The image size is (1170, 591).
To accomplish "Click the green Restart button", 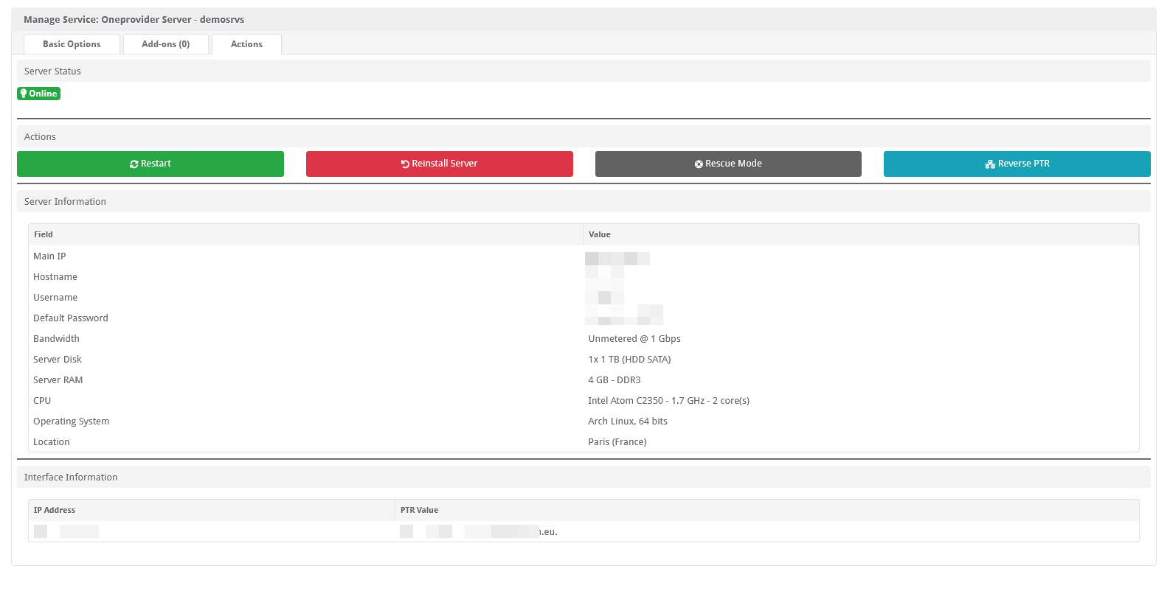I will pos(150,164).
